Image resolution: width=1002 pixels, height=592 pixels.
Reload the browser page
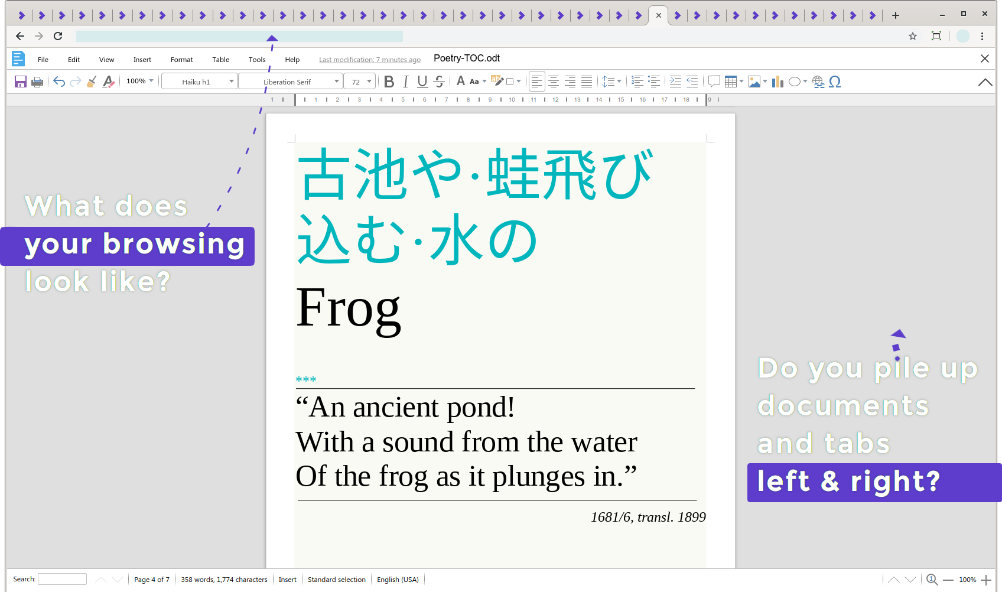tap(58, 36)
